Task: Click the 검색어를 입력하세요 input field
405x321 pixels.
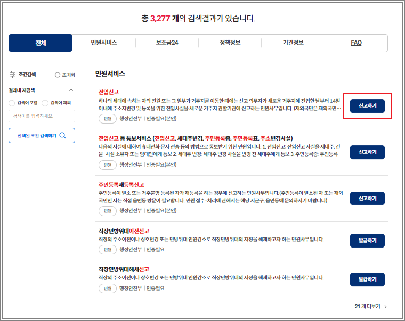Action: click(42, 116)
